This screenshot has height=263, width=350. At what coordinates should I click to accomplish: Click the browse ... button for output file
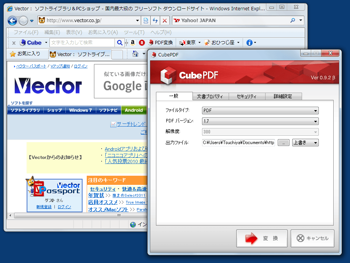point(283,143)
